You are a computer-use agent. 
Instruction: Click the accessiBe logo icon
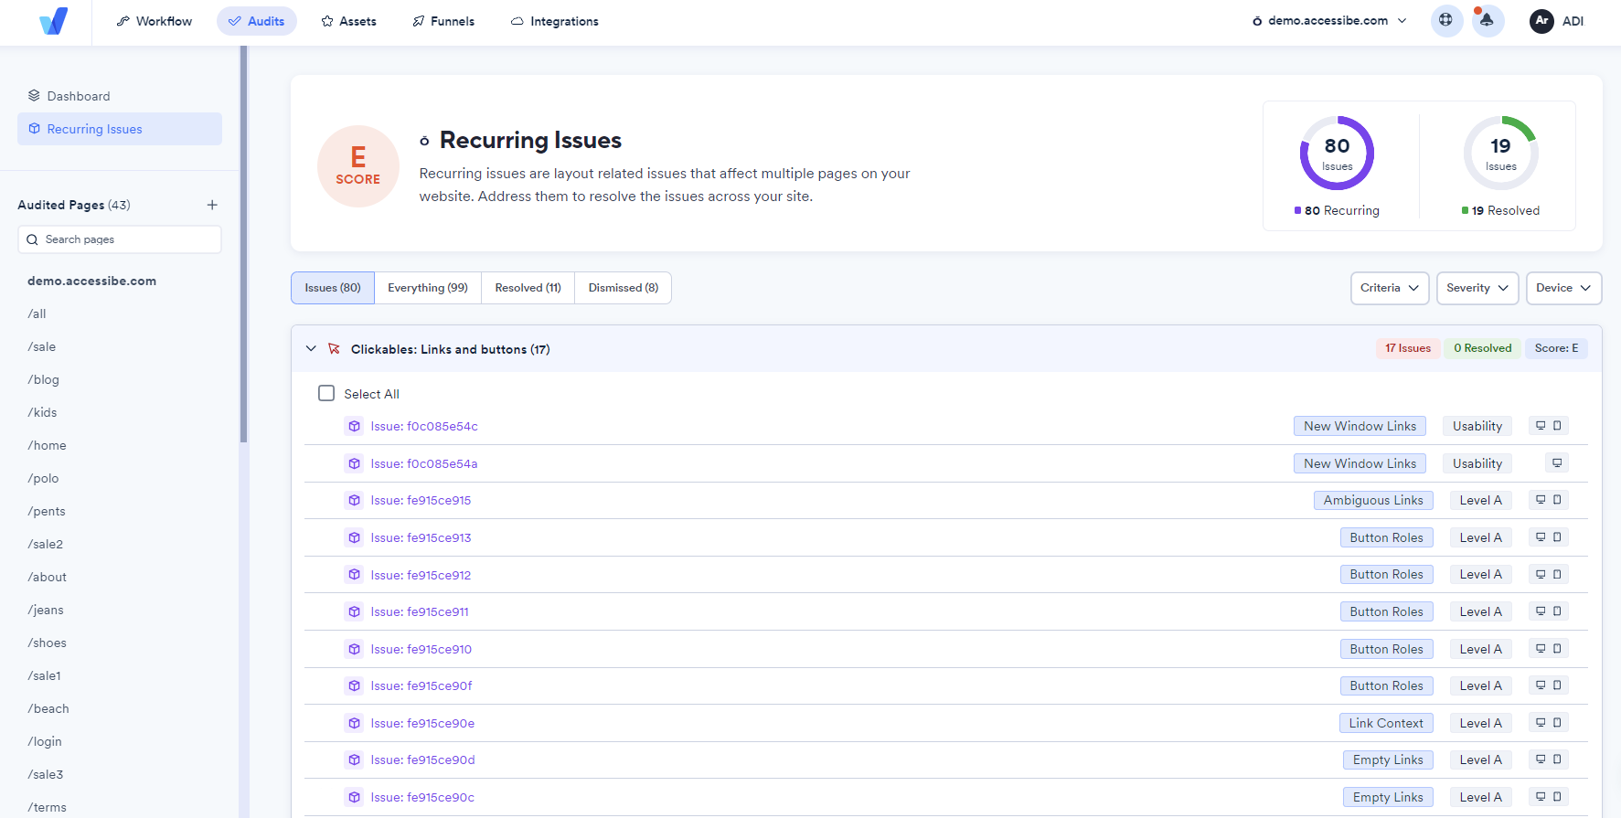coord(54,21)
